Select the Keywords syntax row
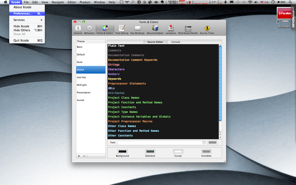This screenshot has height=185, width=296. coord(163,79)
